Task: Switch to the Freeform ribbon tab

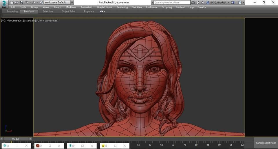Action: pos(29,11)
